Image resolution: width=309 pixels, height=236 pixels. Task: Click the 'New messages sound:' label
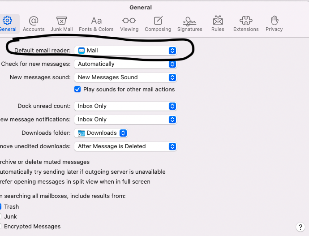(x=40, y=77)
